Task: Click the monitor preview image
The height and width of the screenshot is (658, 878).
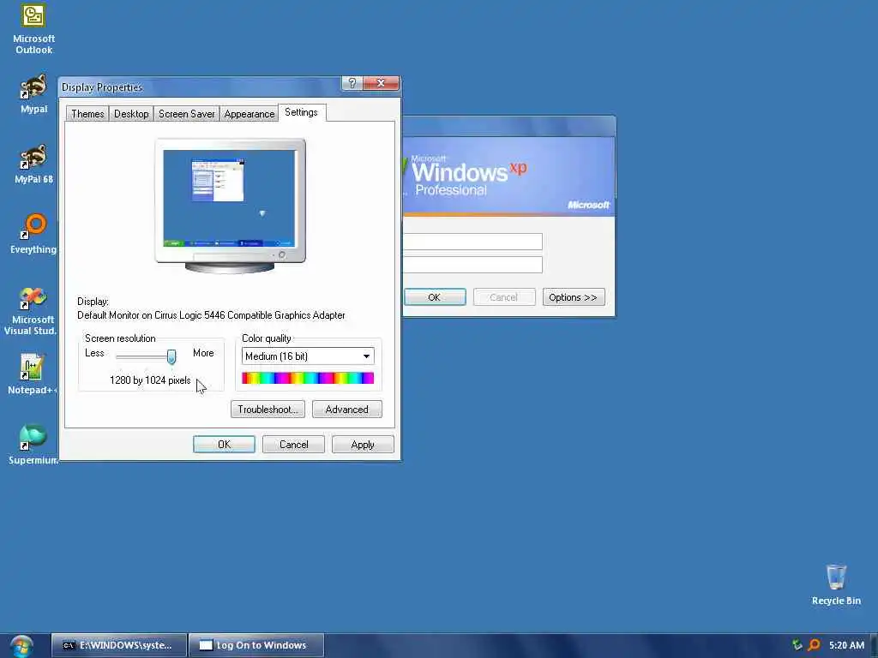Action: [x=230, y=206]
